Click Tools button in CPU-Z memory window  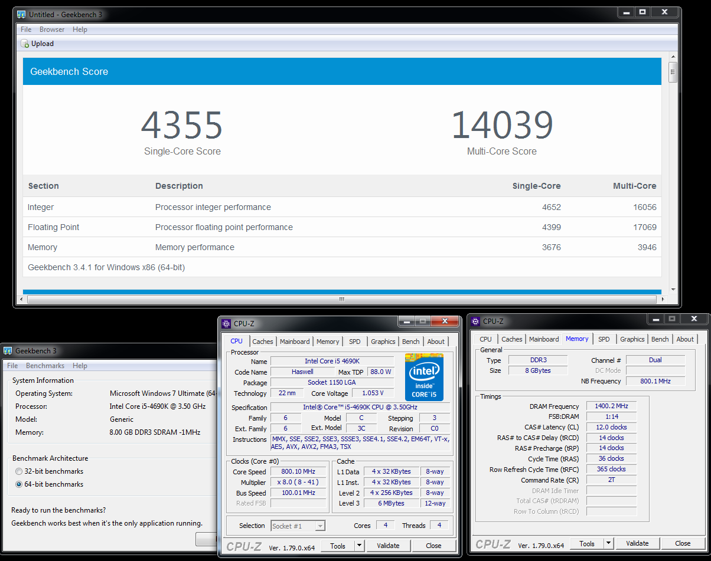[587, 543]
